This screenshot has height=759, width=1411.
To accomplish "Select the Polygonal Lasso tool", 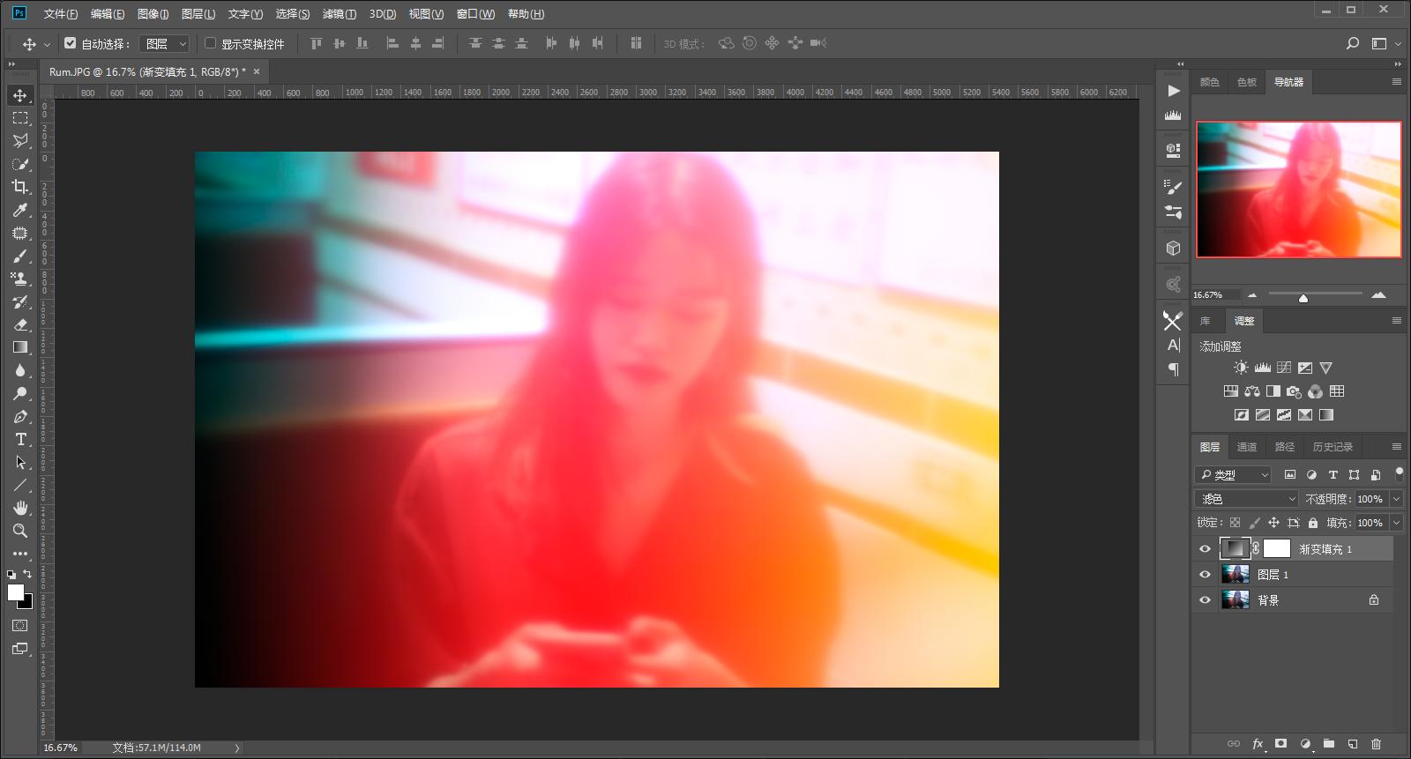I will pos(20,141).
